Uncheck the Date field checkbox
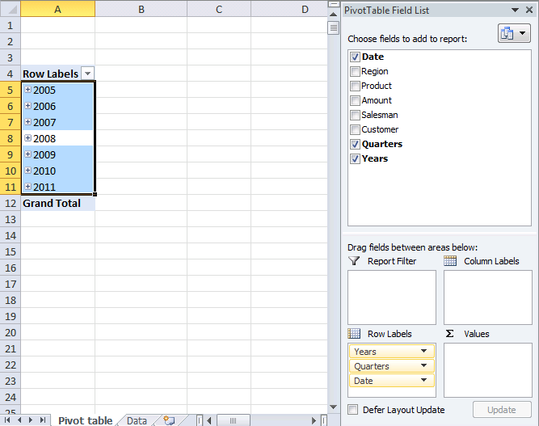Screen dimensions: 539x426 [x=355, y=57]
